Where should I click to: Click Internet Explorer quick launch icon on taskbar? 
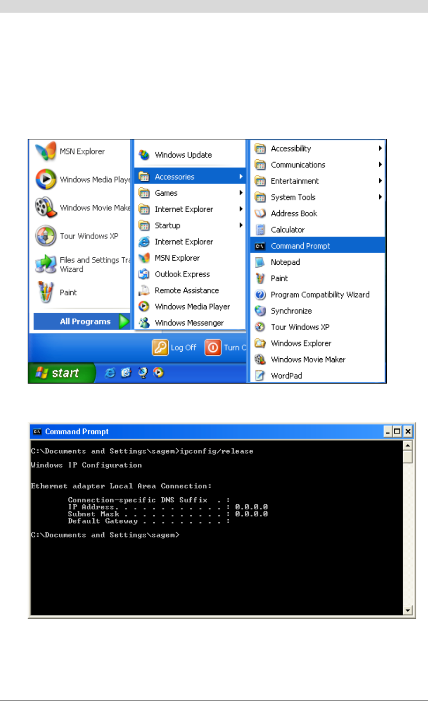(x=110, y=373)
